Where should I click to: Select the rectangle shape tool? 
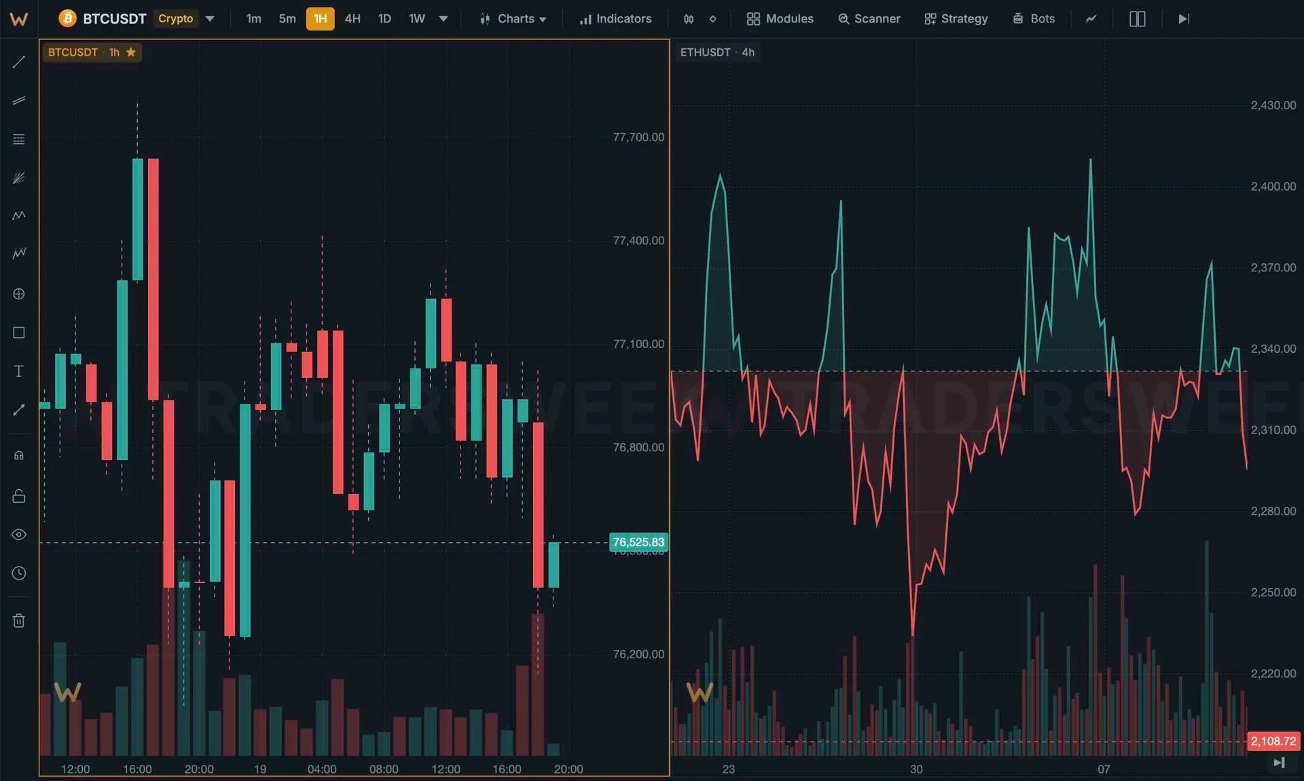point(19,332)
